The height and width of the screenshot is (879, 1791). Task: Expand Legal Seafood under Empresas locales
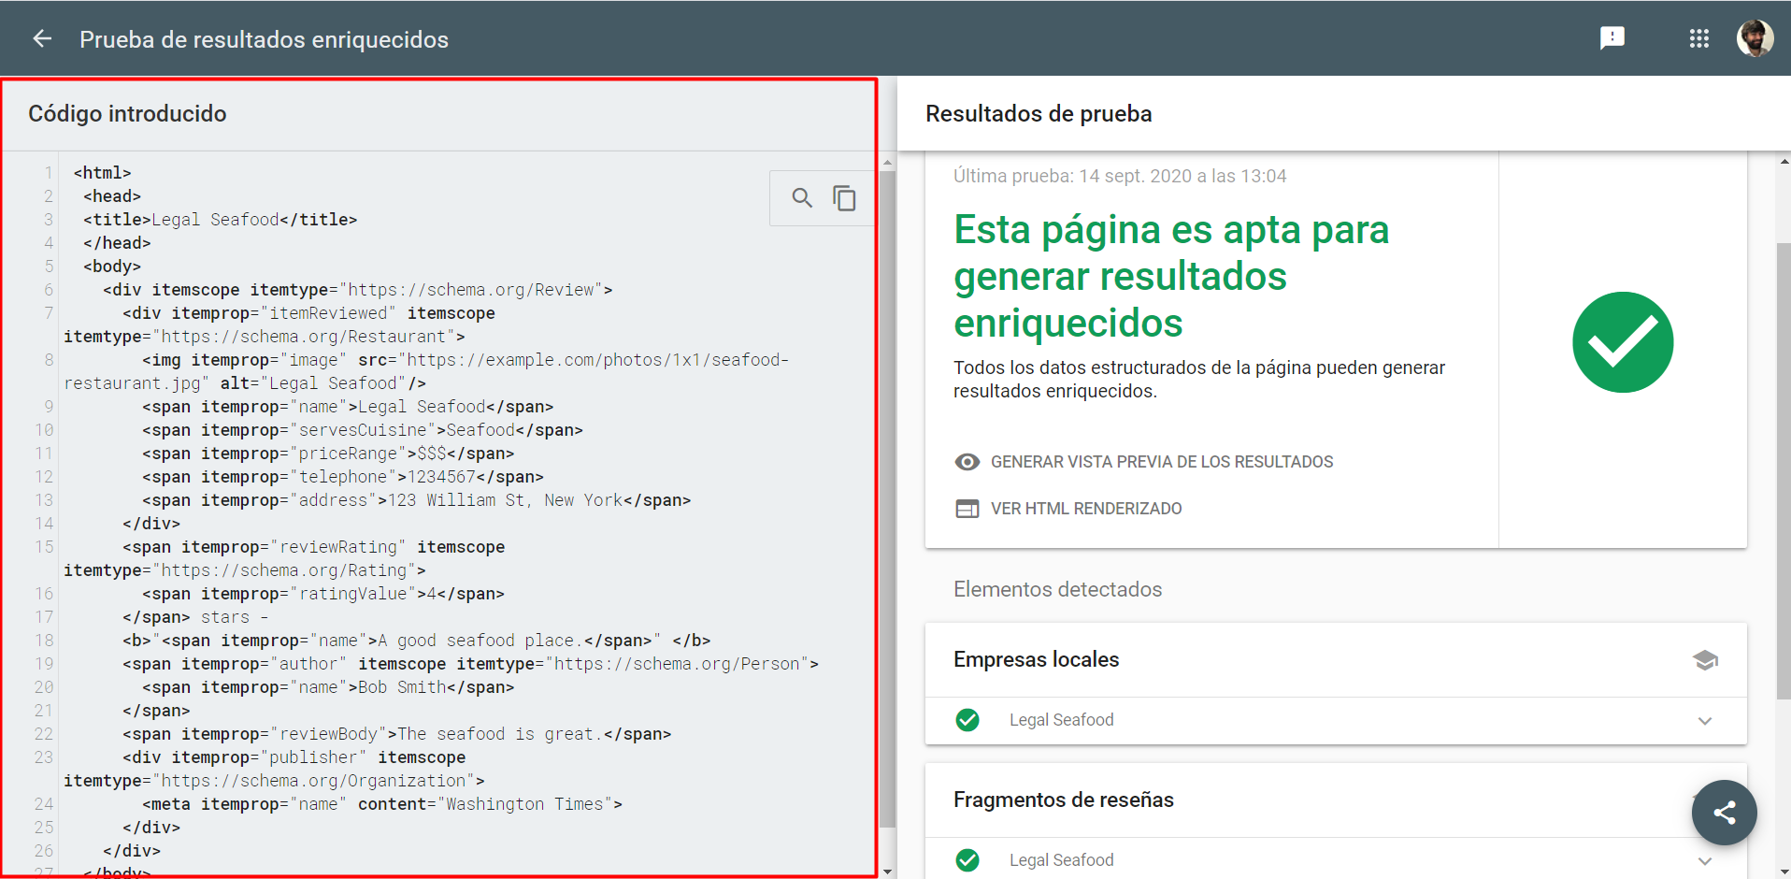pyautogui.click(x=1705, y=720)
